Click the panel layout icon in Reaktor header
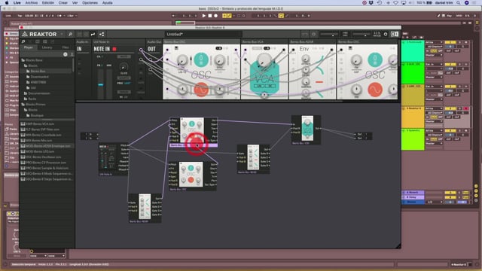 395,34
